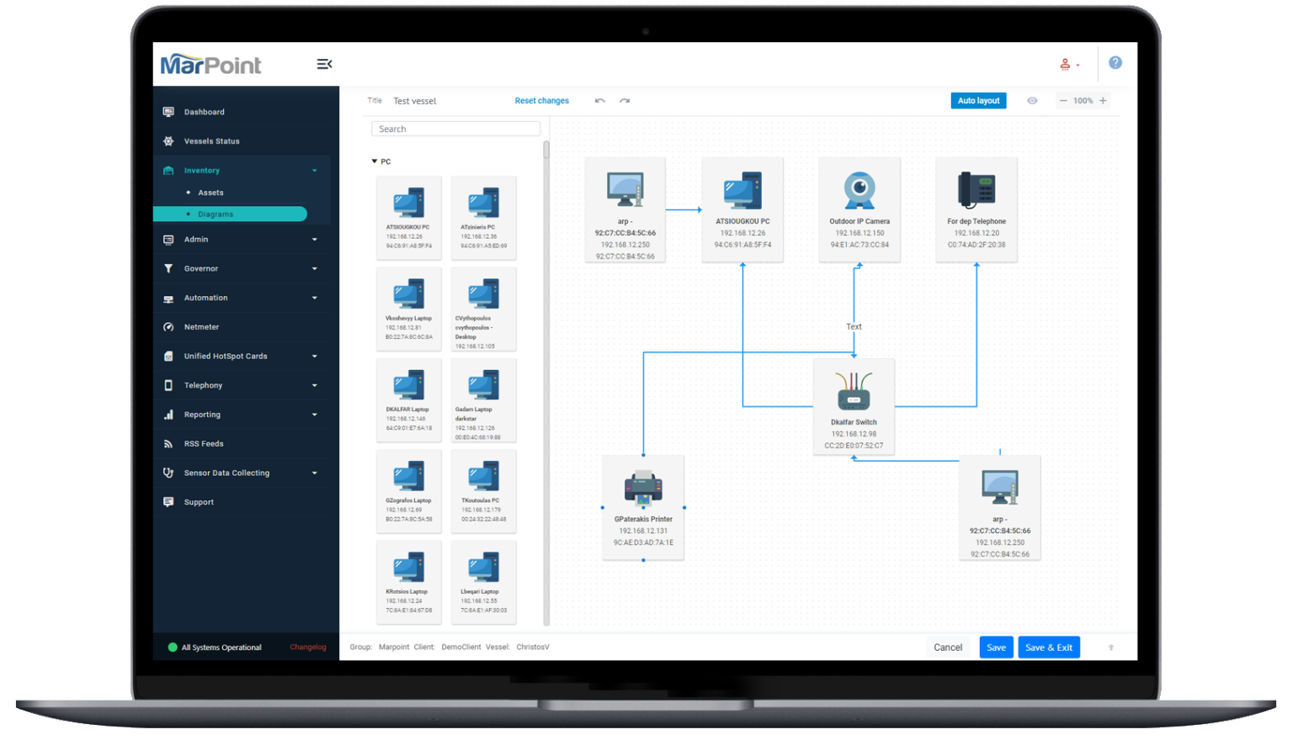Select the Outdoor IP Camera node

tap(859, 209)
